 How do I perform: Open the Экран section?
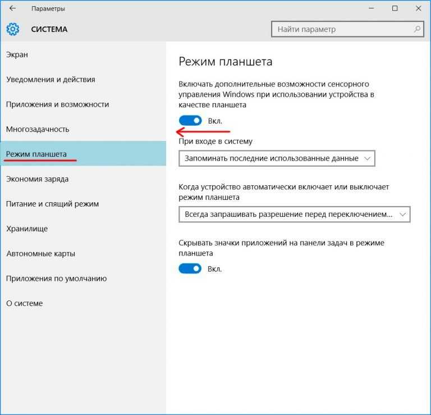click(83, 54)
